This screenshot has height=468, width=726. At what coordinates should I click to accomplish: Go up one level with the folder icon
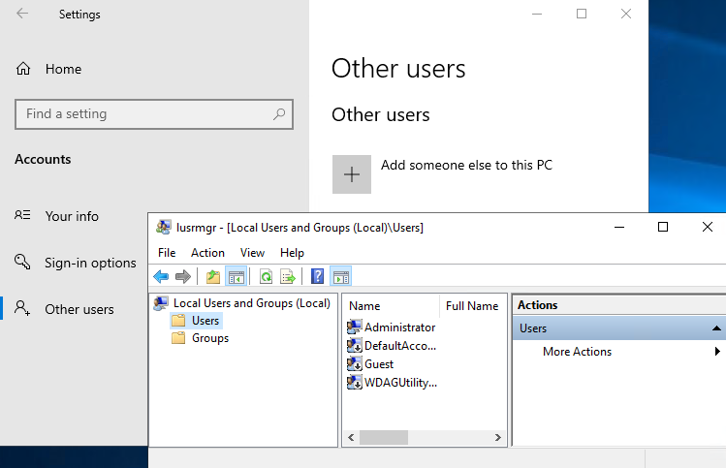[213, 277]
